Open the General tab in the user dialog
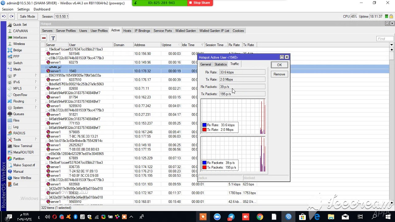 tap(206, 64)
